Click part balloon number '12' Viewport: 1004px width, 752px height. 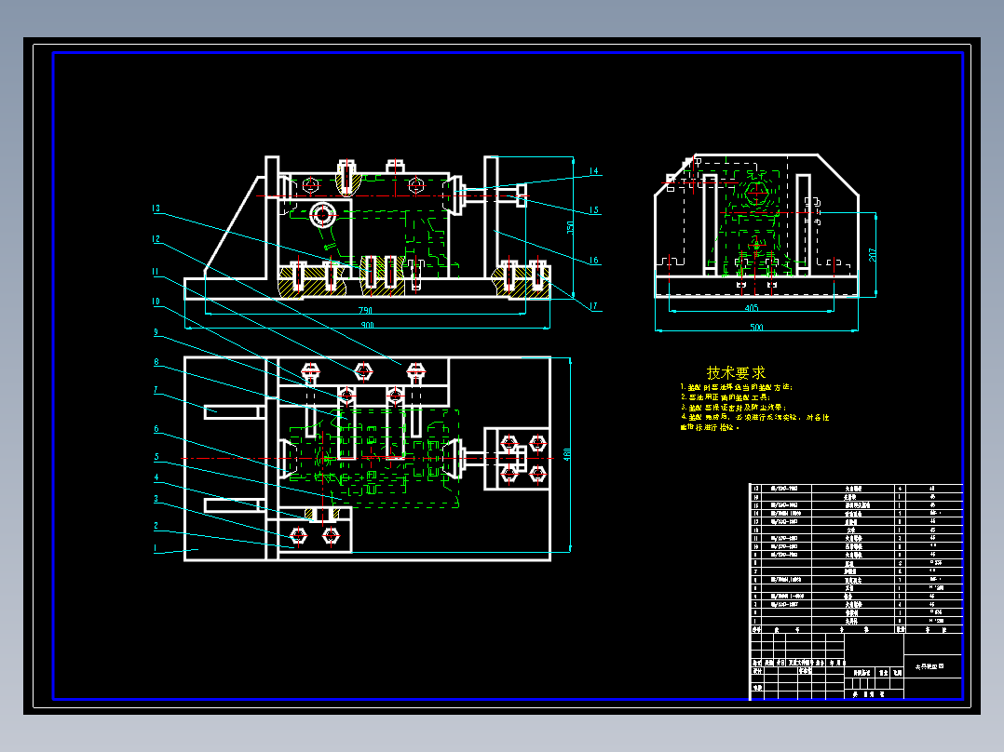[x=156, y=238]
